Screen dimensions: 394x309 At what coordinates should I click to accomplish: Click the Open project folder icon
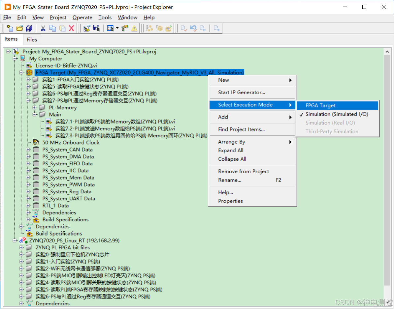[x=19, y=28]
